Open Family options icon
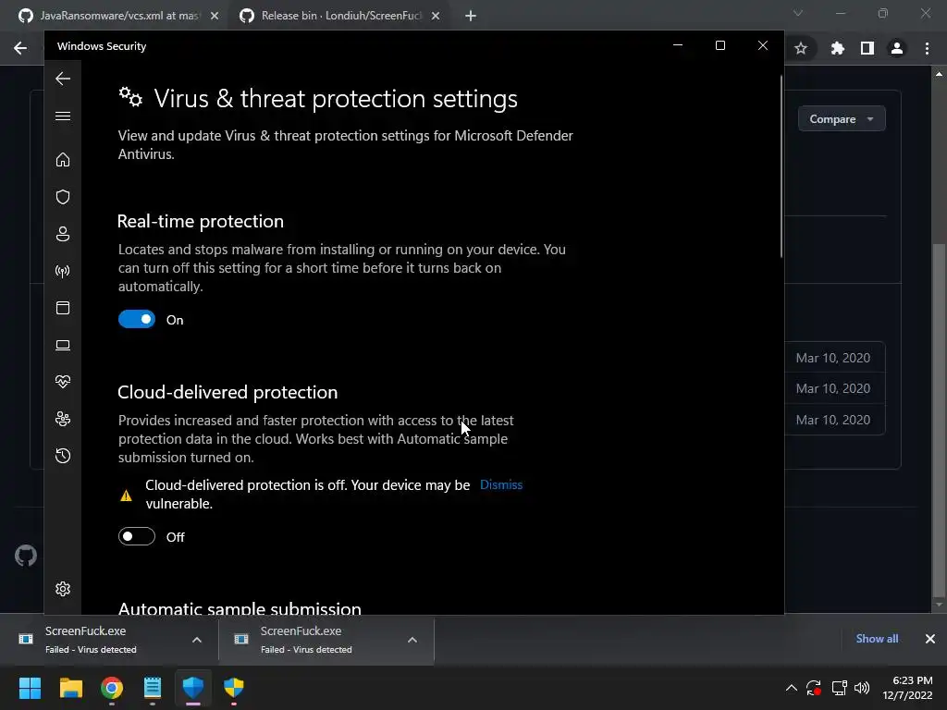The width and height of the screenshot is (947, 710). 63,419
